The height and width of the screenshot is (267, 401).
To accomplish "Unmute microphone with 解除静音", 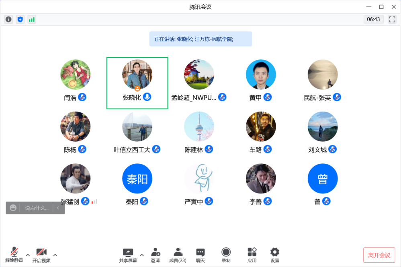I will tap(14, 255).
